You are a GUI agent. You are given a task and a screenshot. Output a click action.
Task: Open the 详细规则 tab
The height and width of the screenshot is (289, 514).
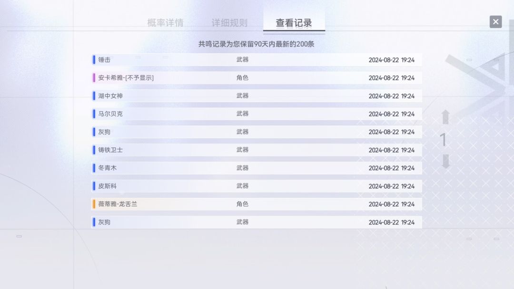tap(229, 23)
